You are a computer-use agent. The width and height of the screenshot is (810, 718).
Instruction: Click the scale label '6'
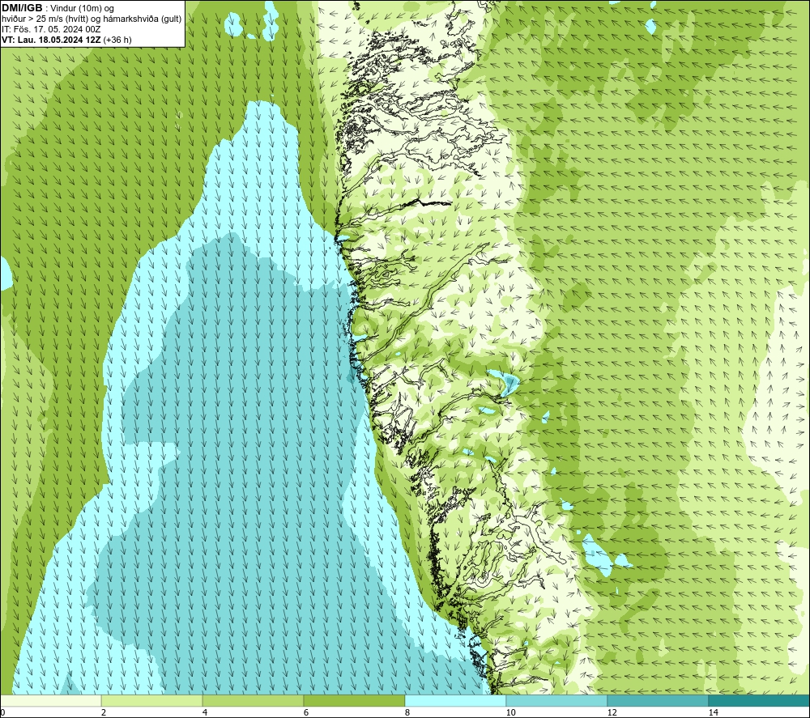coord(306,712)
